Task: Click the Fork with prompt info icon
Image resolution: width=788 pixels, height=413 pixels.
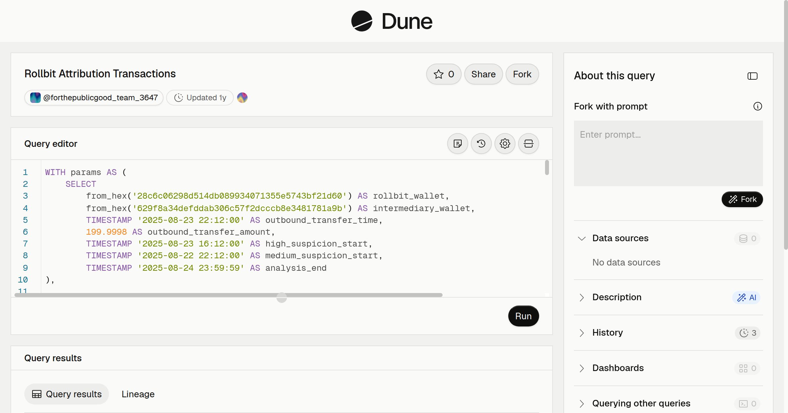Action: tap(758, 106)
